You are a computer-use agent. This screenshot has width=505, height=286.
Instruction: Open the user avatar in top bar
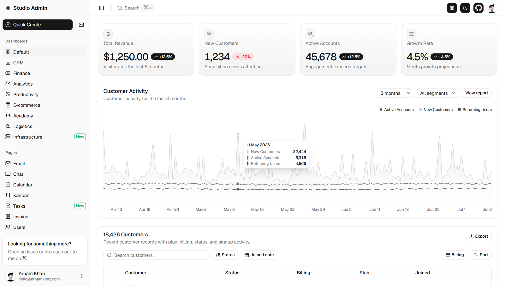point(492,8)
